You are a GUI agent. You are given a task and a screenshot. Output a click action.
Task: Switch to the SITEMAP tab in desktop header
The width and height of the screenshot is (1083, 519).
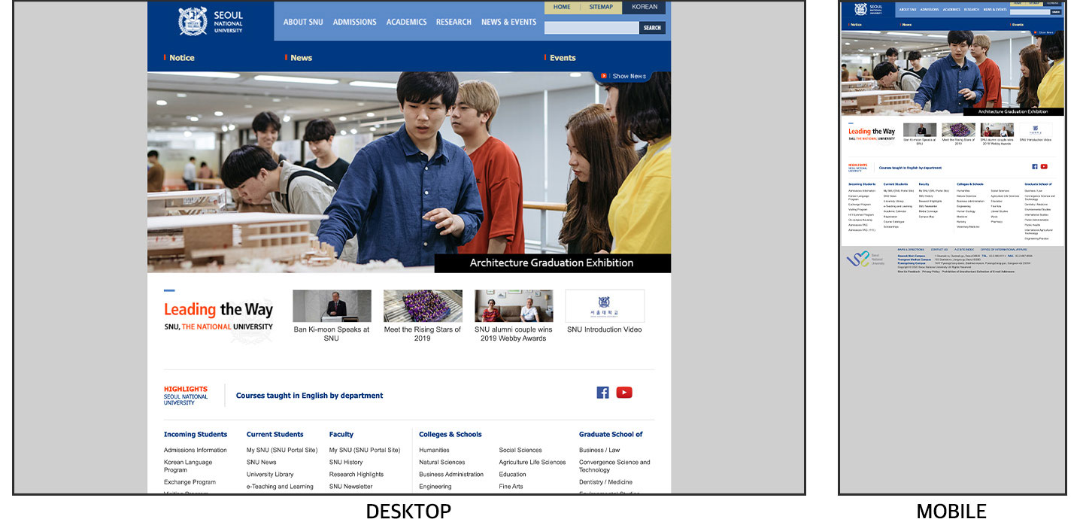(601, 8)
